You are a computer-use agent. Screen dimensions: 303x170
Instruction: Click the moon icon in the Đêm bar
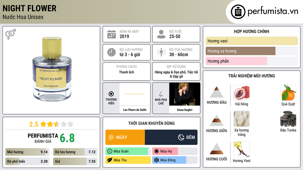pyautogui.click(x=181, y=137)
